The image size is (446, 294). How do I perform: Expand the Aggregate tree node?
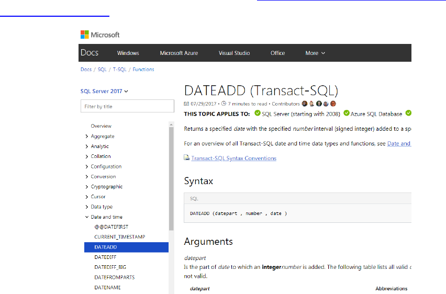tap(87, 137)
